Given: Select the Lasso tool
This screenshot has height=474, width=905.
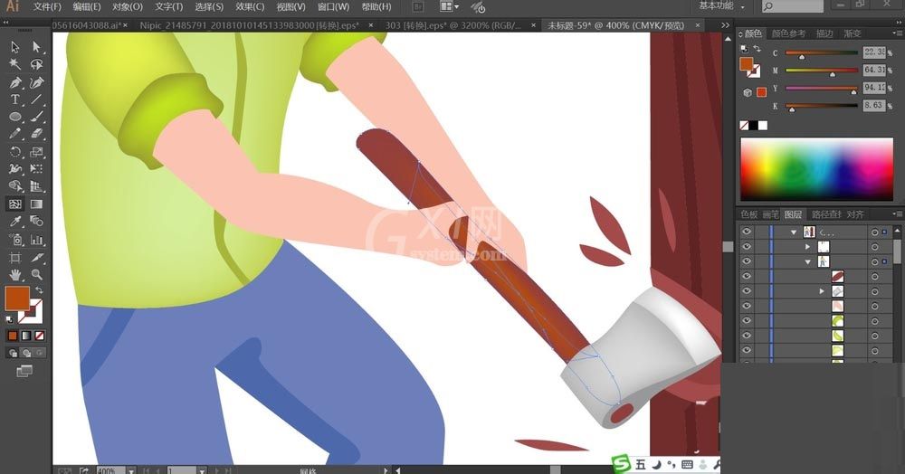Looking at the screenshot, I should [36, 64].
